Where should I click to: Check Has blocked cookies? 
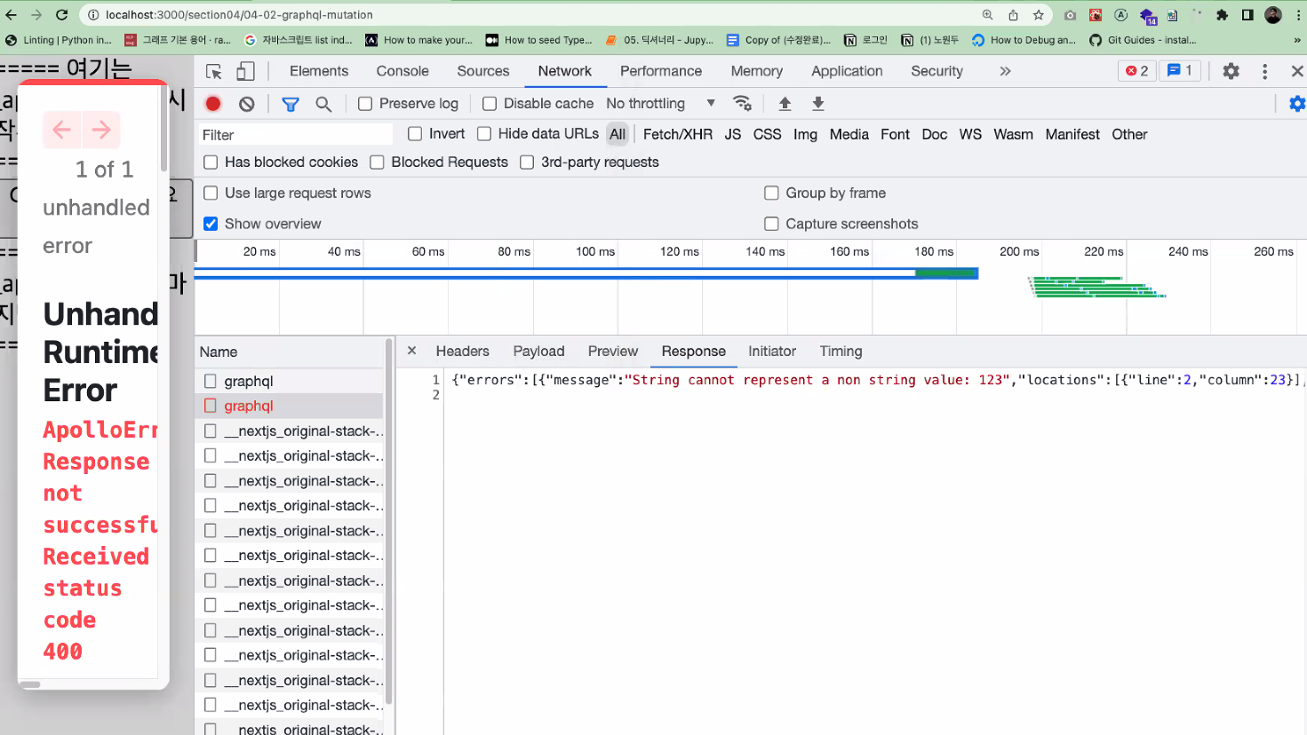click(211, 162)
